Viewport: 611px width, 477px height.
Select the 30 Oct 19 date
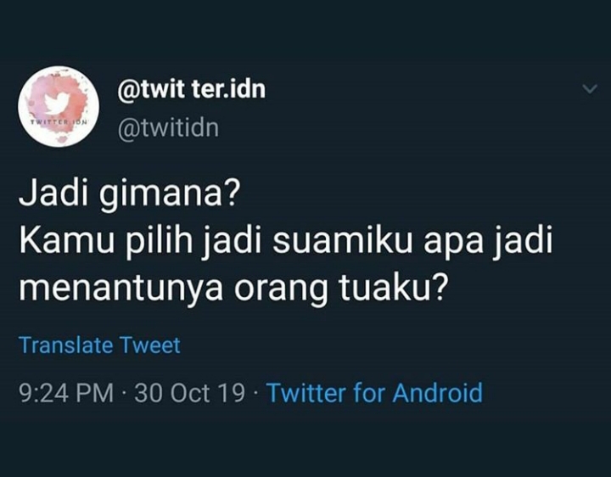click(190, 393)
